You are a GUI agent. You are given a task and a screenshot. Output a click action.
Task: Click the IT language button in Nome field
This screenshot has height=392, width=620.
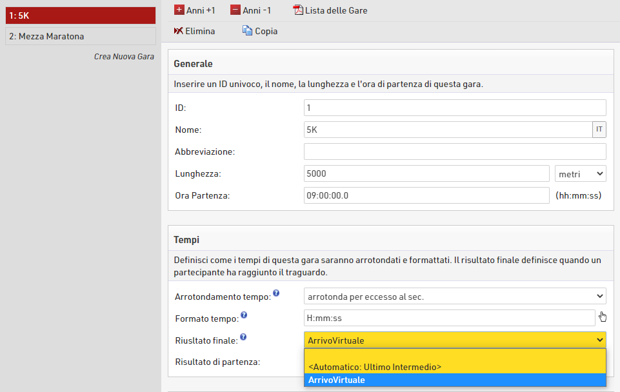599,130
